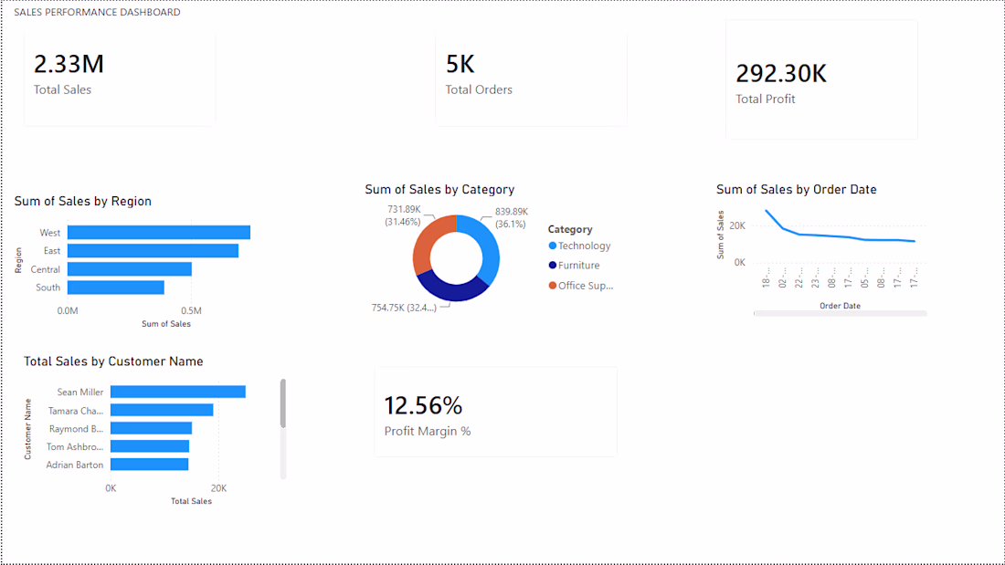Select the West bar in region chart
The width and height of the screenshot is (1005, 565).
[159, 233]
